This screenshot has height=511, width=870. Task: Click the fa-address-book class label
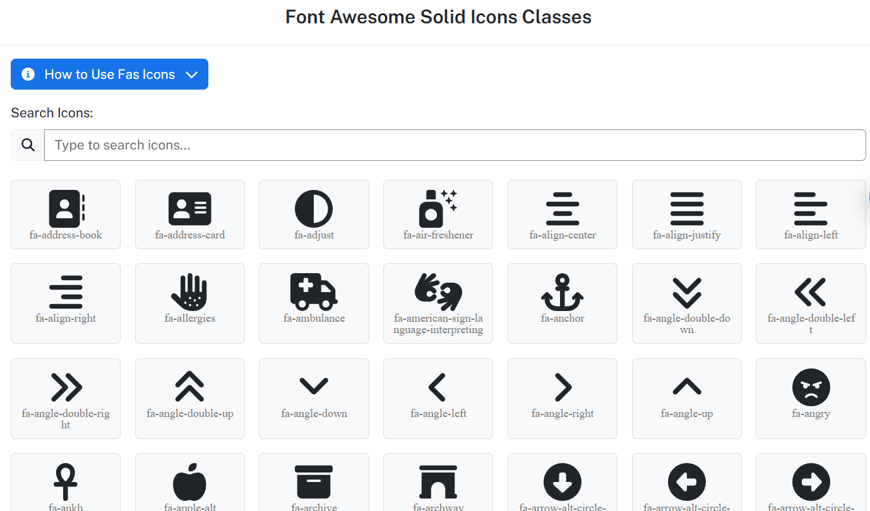[x=66, y=235]
